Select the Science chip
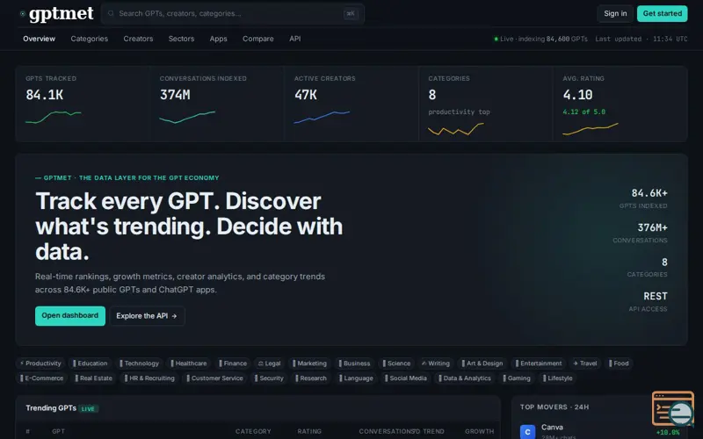The height and width of the screenshot is (439, 703). [396, 363]
